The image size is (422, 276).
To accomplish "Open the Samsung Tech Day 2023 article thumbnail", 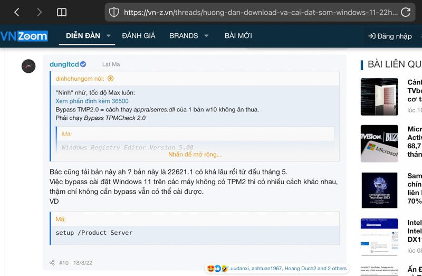I will click(x=379, y=191).
